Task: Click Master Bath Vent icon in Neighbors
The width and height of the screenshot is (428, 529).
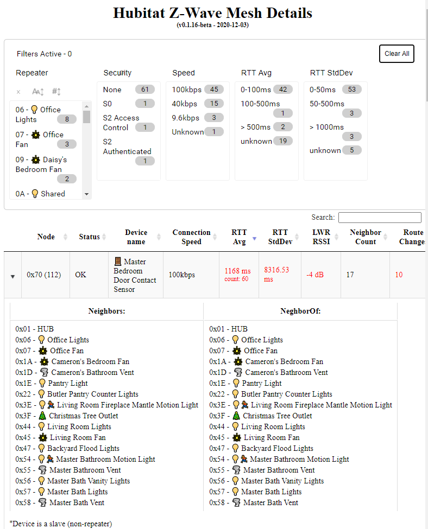Action: 42,502
